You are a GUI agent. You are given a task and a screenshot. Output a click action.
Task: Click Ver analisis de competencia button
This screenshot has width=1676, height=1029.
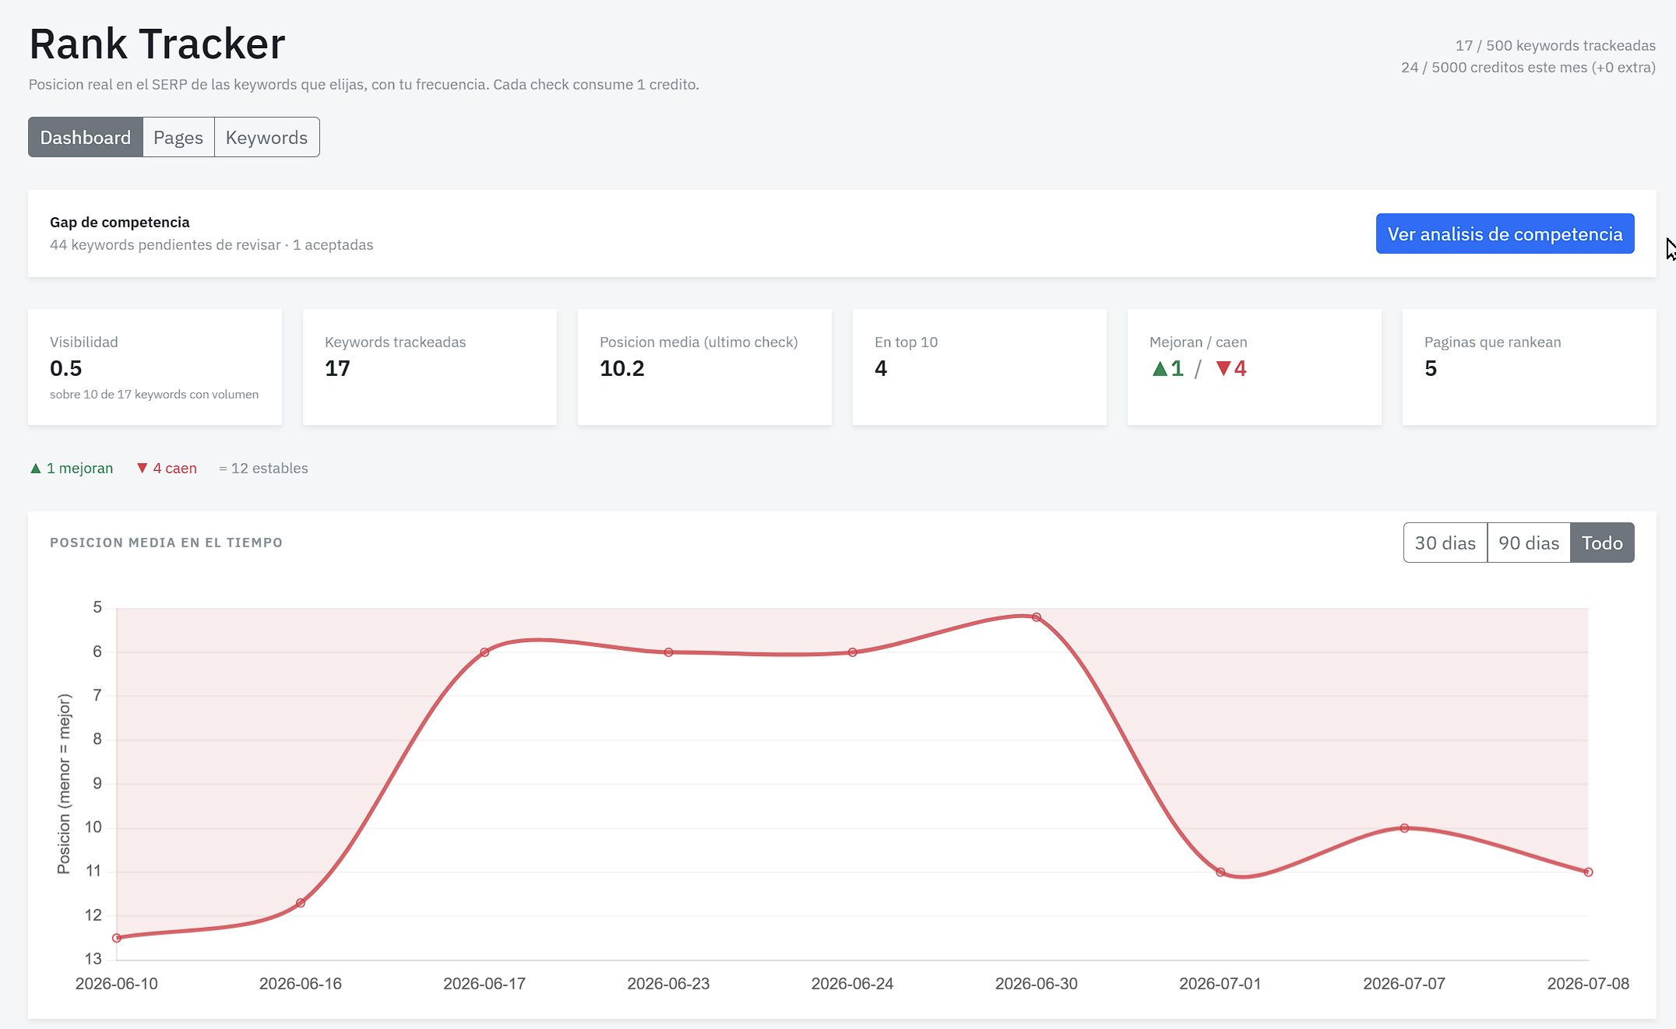1505,234
